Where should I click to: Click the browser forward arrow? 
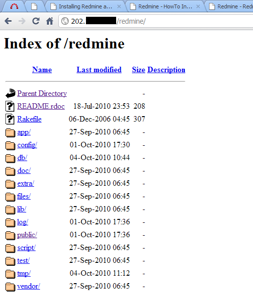[x=22, y=21]
